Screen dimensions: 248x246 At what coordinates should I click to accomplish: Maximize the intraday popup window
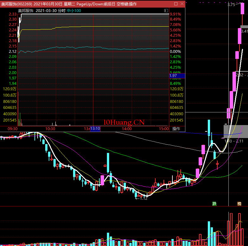(x=176, y=4)
